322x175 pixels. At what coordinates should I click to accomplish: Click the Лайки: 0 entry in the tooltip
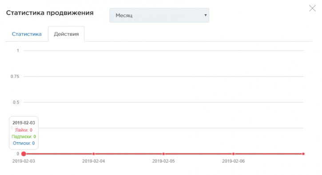pos(24,130)
